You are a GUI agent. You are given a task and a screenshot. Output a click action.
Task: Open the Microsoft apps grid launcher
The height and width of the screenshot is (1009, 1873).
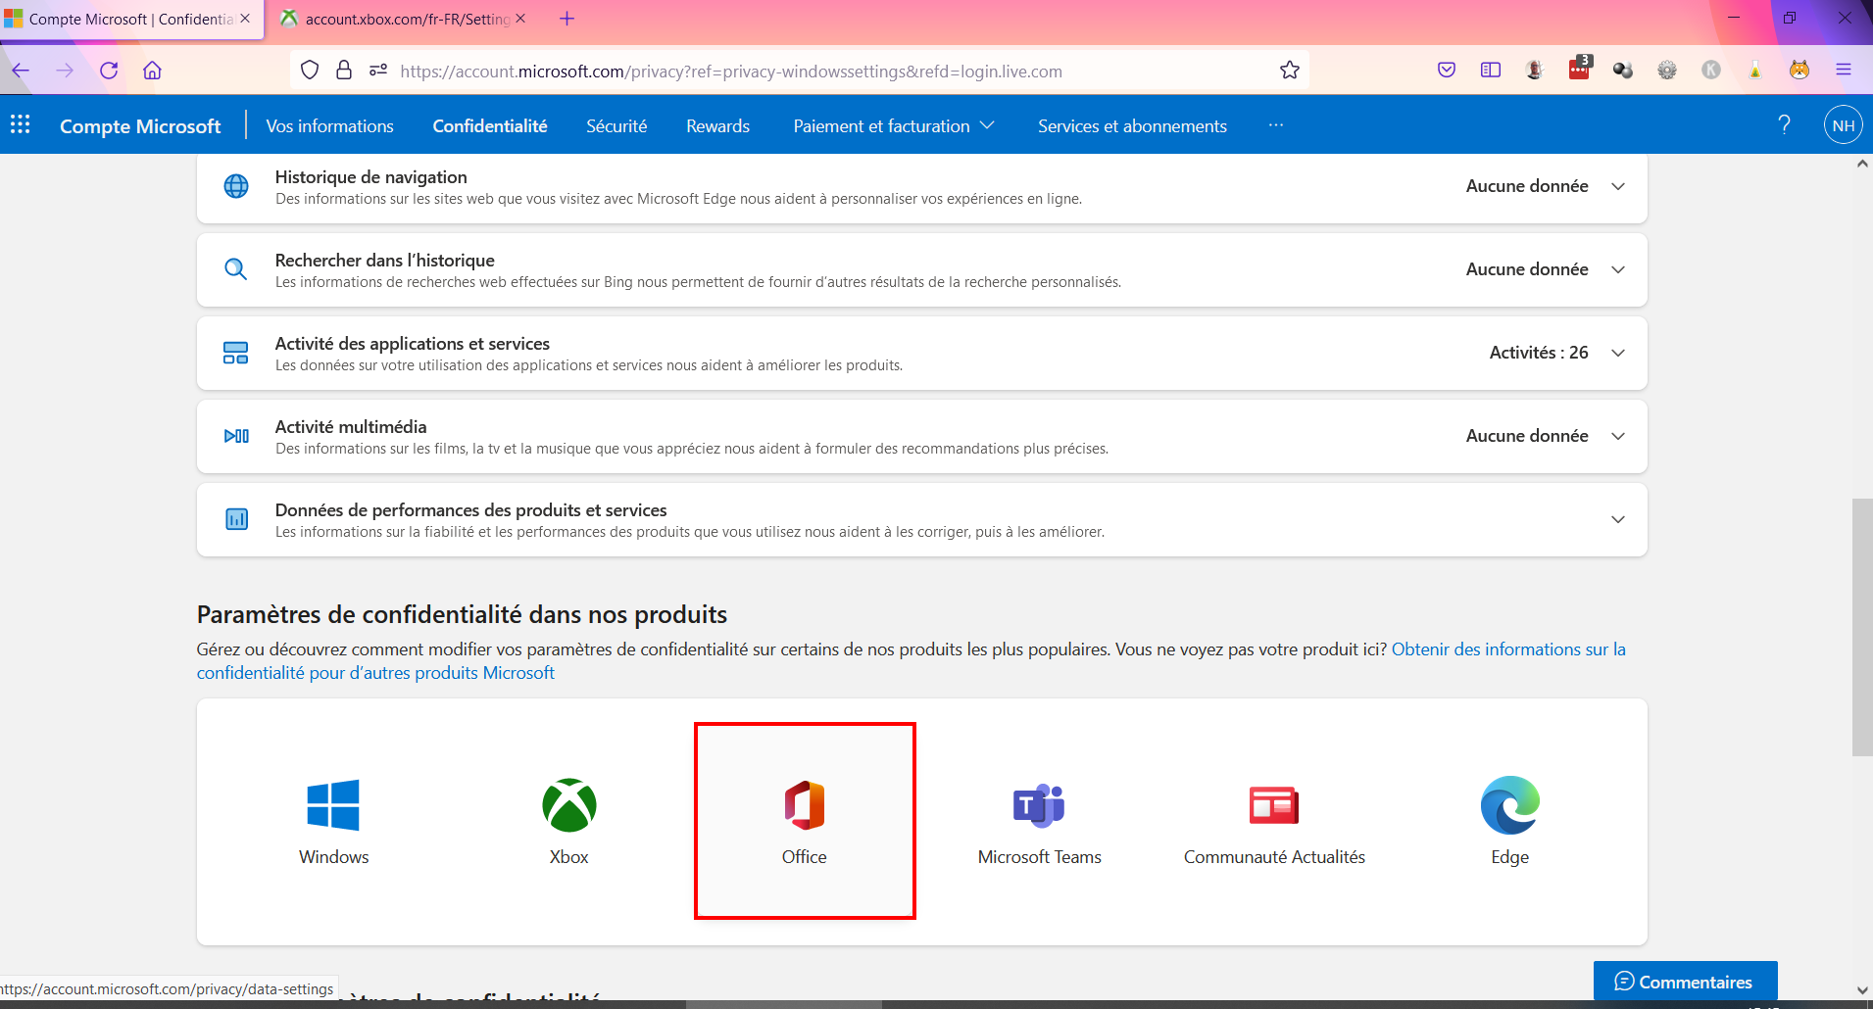click(21, 124)
